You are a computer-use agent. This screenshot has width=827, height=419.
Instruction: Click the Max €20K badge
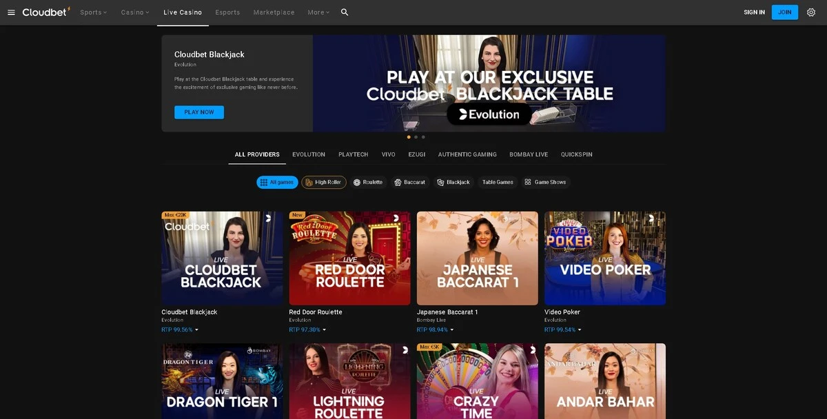tap(176, 215)
